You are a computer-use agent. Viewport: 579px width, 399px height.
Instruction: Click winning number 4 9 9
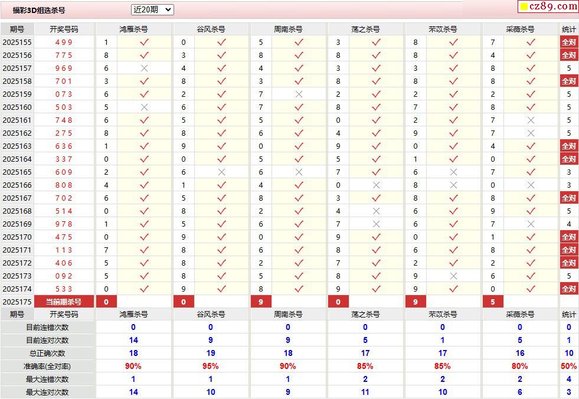tap(64, 42)
